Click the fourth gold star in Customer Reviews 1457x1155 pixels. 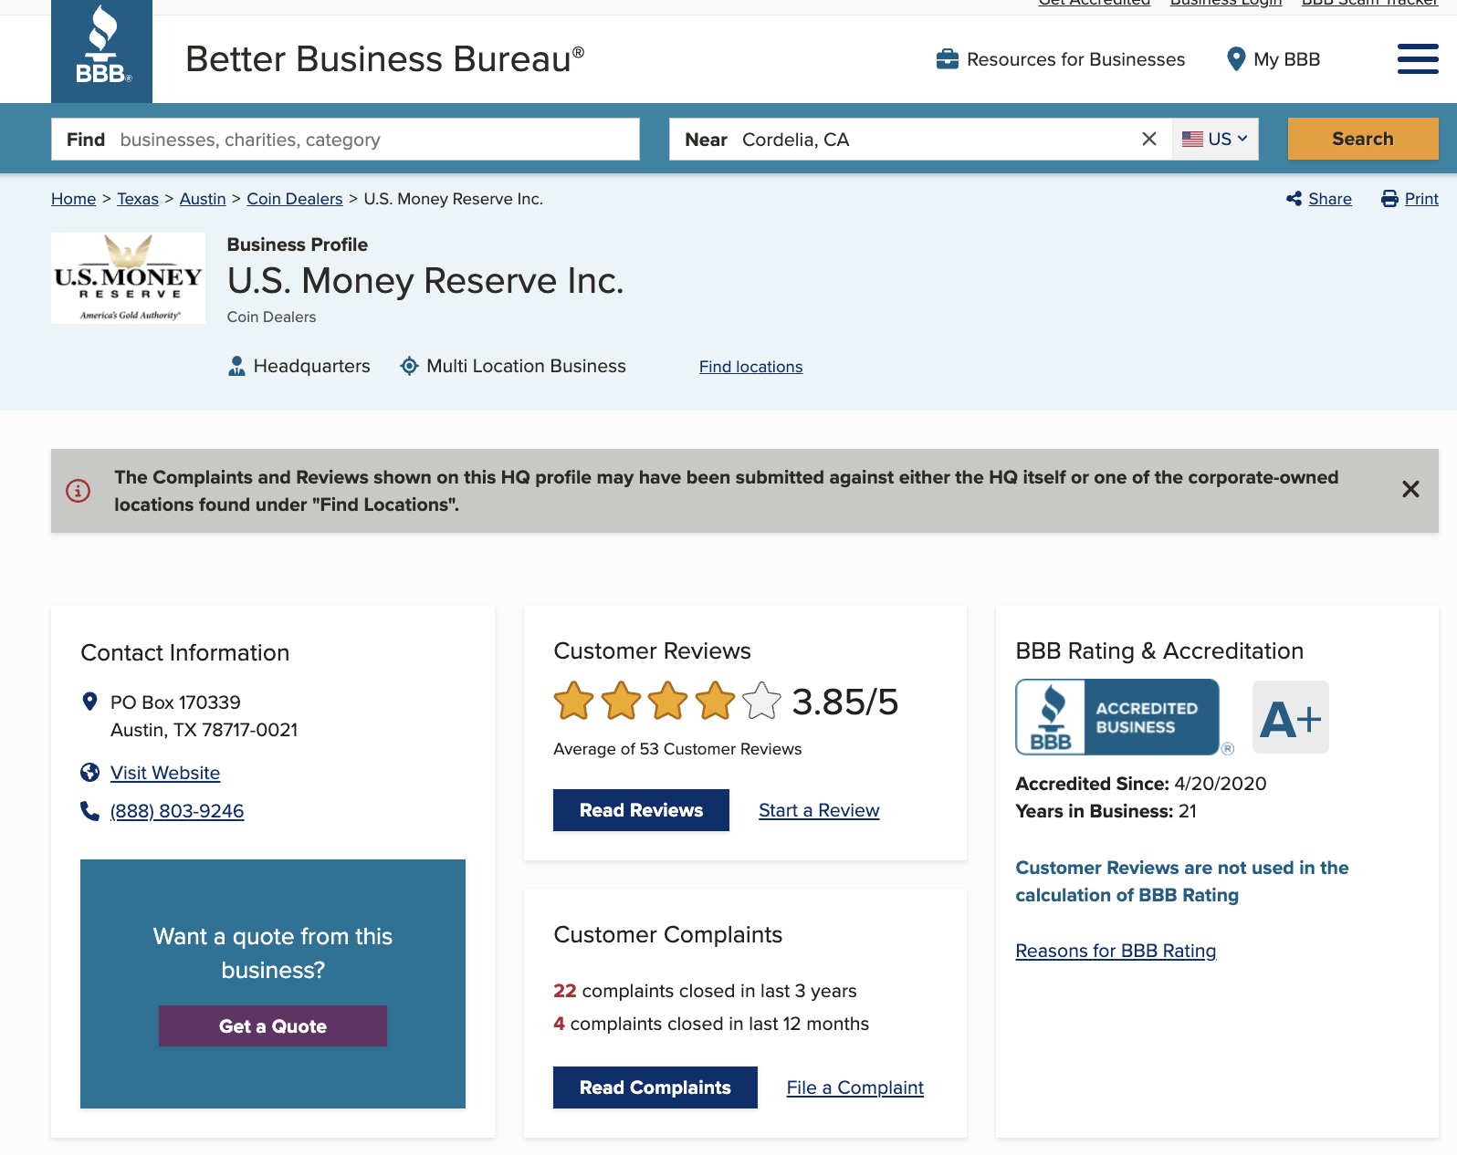click(x=715, y=701)
